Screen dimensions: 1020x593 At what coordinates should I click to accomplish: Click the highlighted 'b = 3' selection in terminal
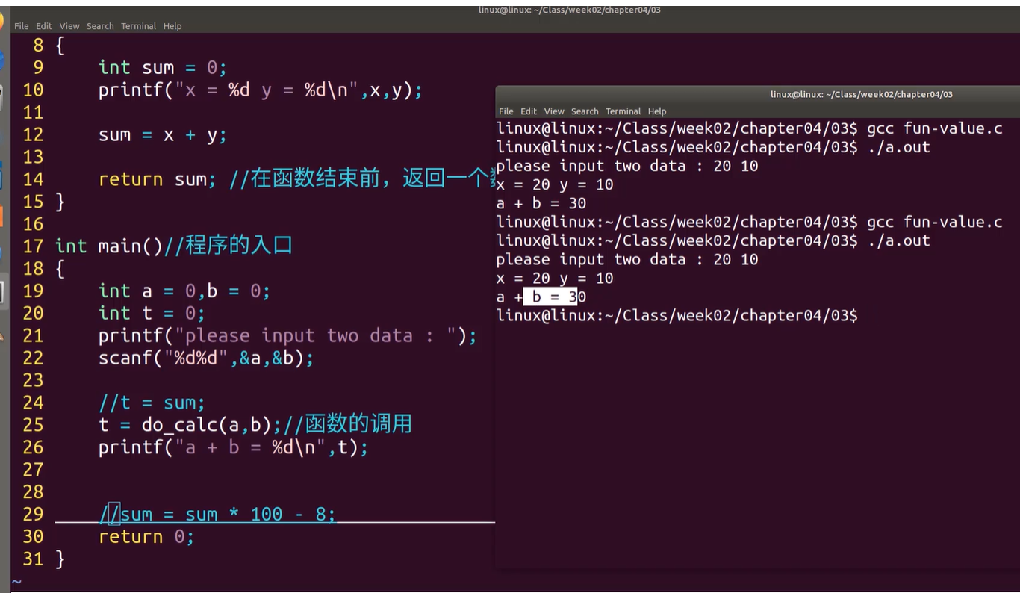551,297
